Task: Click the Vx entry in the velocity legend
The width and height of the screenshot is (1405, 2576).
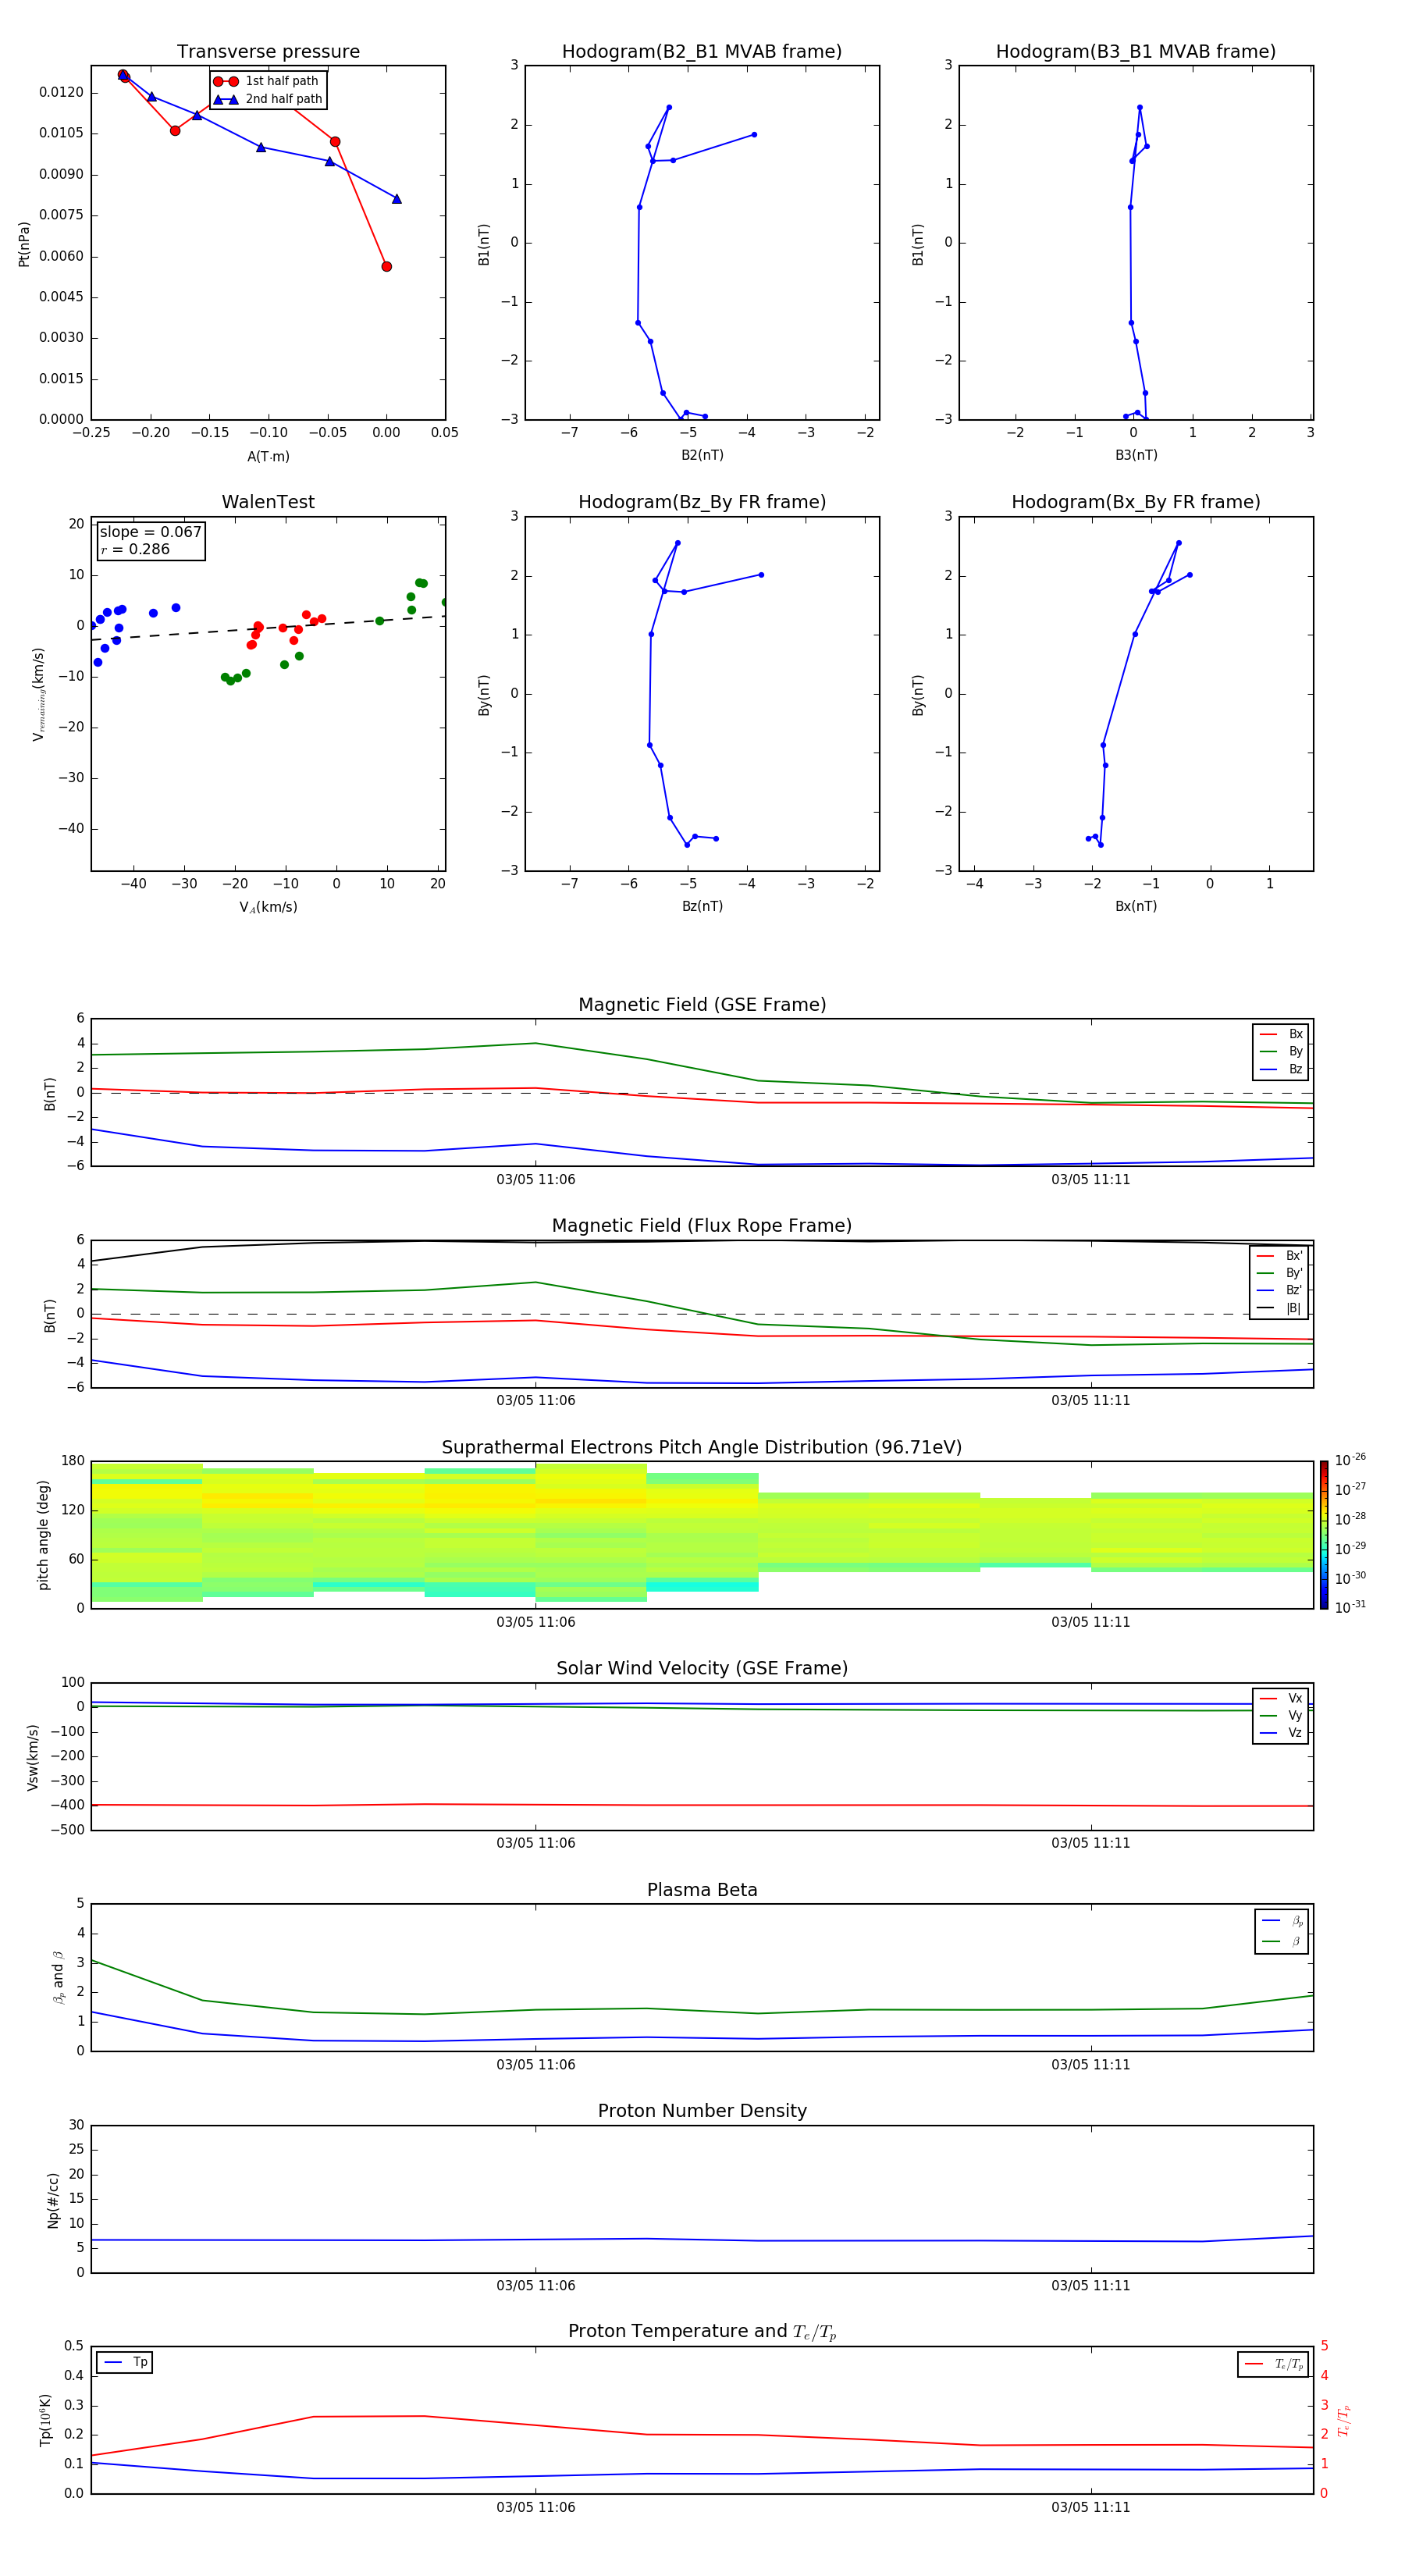Action: tap(1281, 1698)
